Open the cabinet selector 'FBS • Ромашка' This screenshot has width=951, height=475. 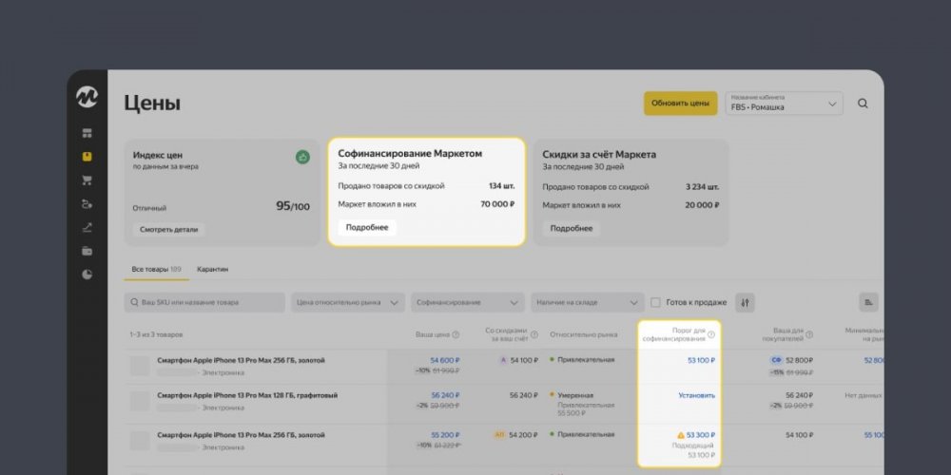point(785,104)
